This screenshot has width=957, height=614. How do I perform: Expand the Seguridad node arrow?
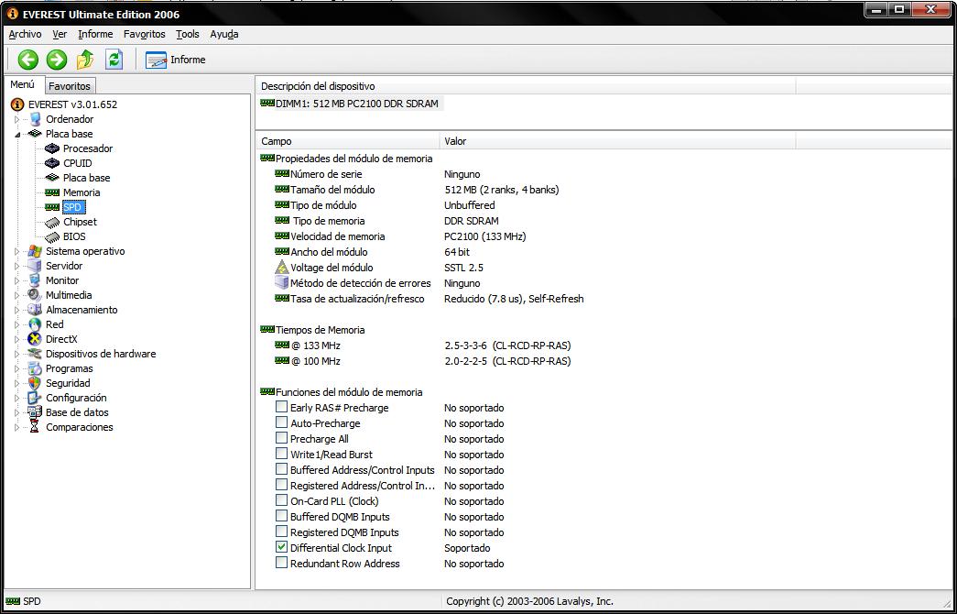tap(17, 383)
